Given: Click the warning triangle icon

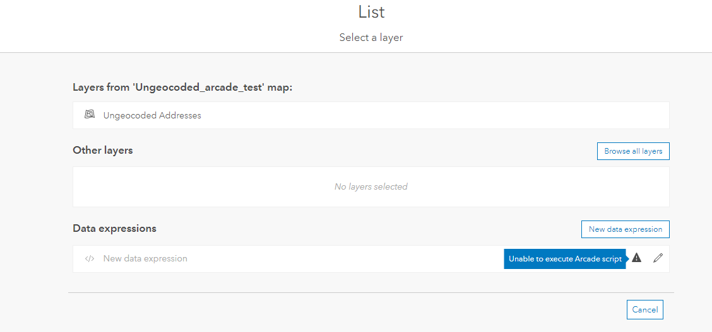Looking at the screenshot, I should click(637, 258).
